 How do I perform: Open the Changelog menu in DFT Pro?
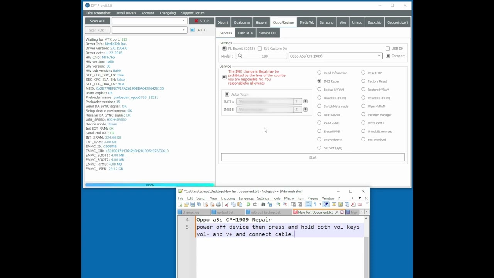click(167, 13)
